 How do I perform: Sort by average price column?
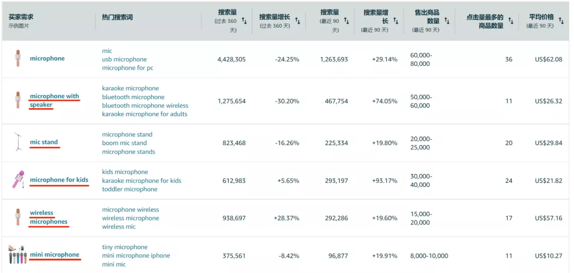coord(561,21)
